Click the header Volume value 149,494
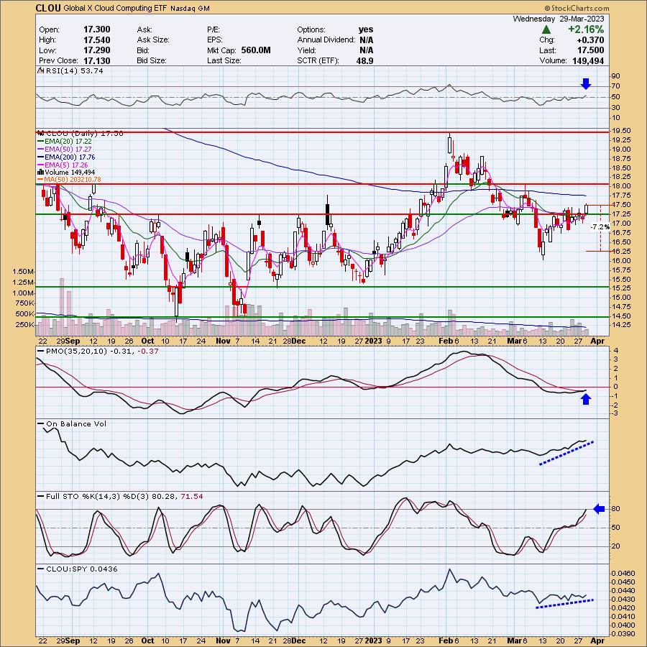 coord(588,60)
